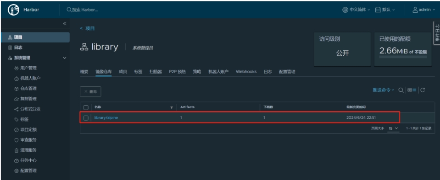Open the P2P 预热 tab
440x180 pixels.
[x=178, y=72]
